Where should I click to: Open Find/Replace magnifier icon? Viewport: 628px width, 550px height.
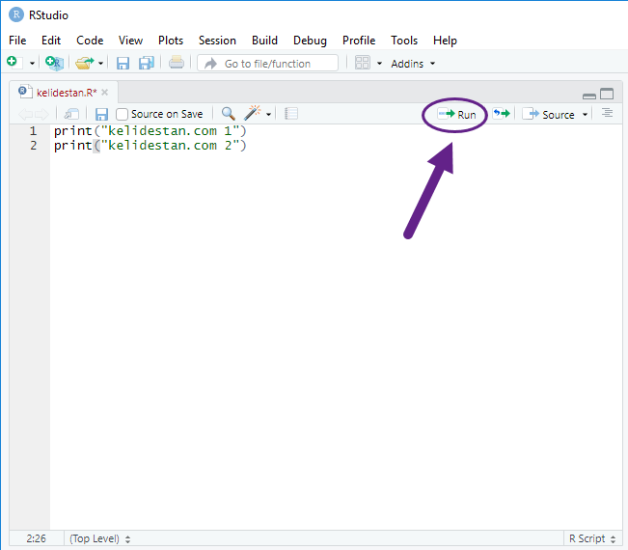click(x=229, y=114)
